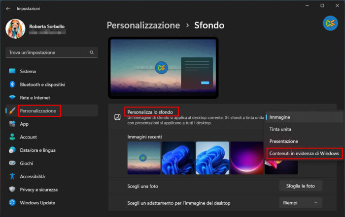This screenshot has height=217, width=345.
Task: Click the Scegli una foto label
Action: (x=142, y=186)
